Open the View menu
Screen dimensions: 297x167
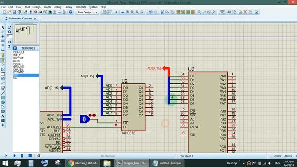(19, 7)
